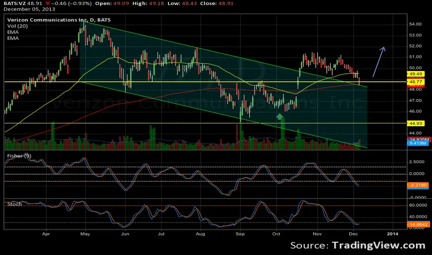Click the 54.00 price axis tick
The width and height of the screenshot is (432, 255).
click(x=415, y=24)
